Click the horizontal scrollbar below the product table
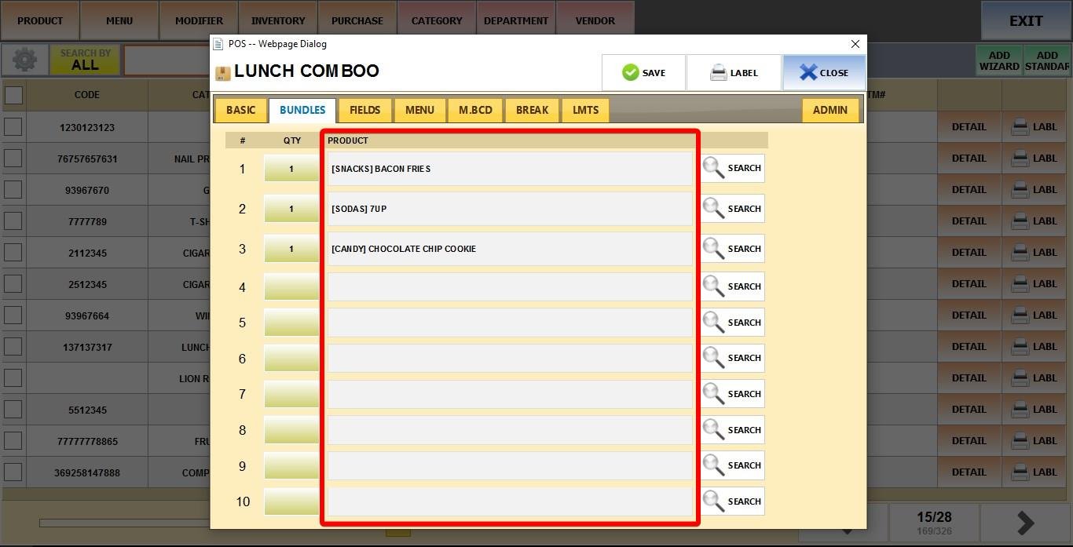Image resolution: width=1073 pixels, height=547 pixels. coord(124,523)
